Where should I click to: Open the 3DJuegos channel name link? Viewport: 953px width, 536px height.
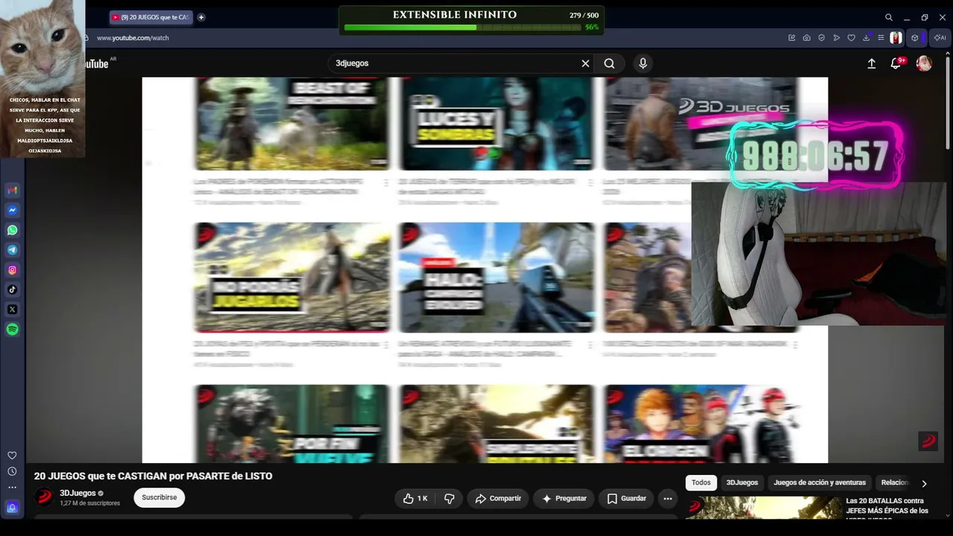pyautogui.click(x=77, y=493)
